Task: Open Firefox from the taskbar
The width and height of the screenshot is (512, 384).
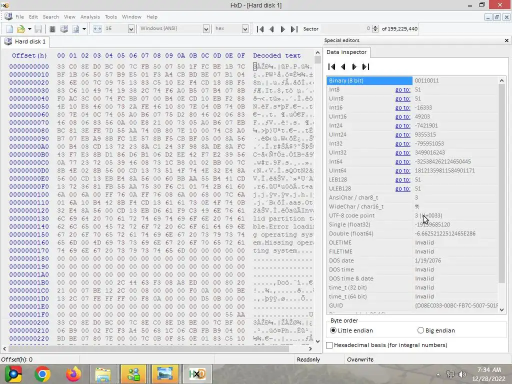Action: tap(73, 374)
